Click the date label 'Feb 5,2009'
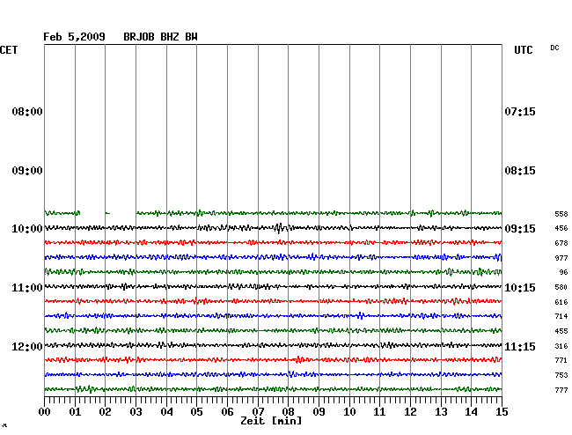This screenshot has width=572, height=435. (74, 37)
